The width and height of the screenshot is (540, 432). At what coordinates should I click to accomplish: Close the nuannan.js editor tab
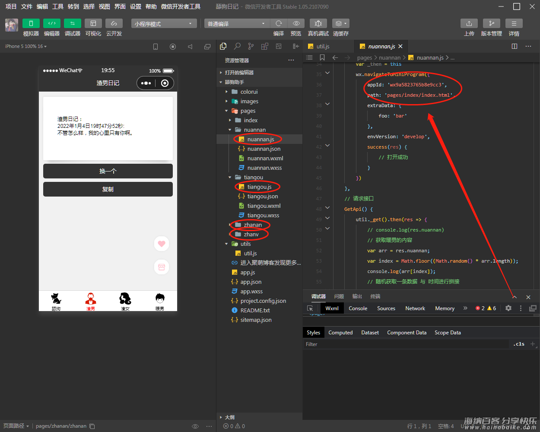point(400,46)
